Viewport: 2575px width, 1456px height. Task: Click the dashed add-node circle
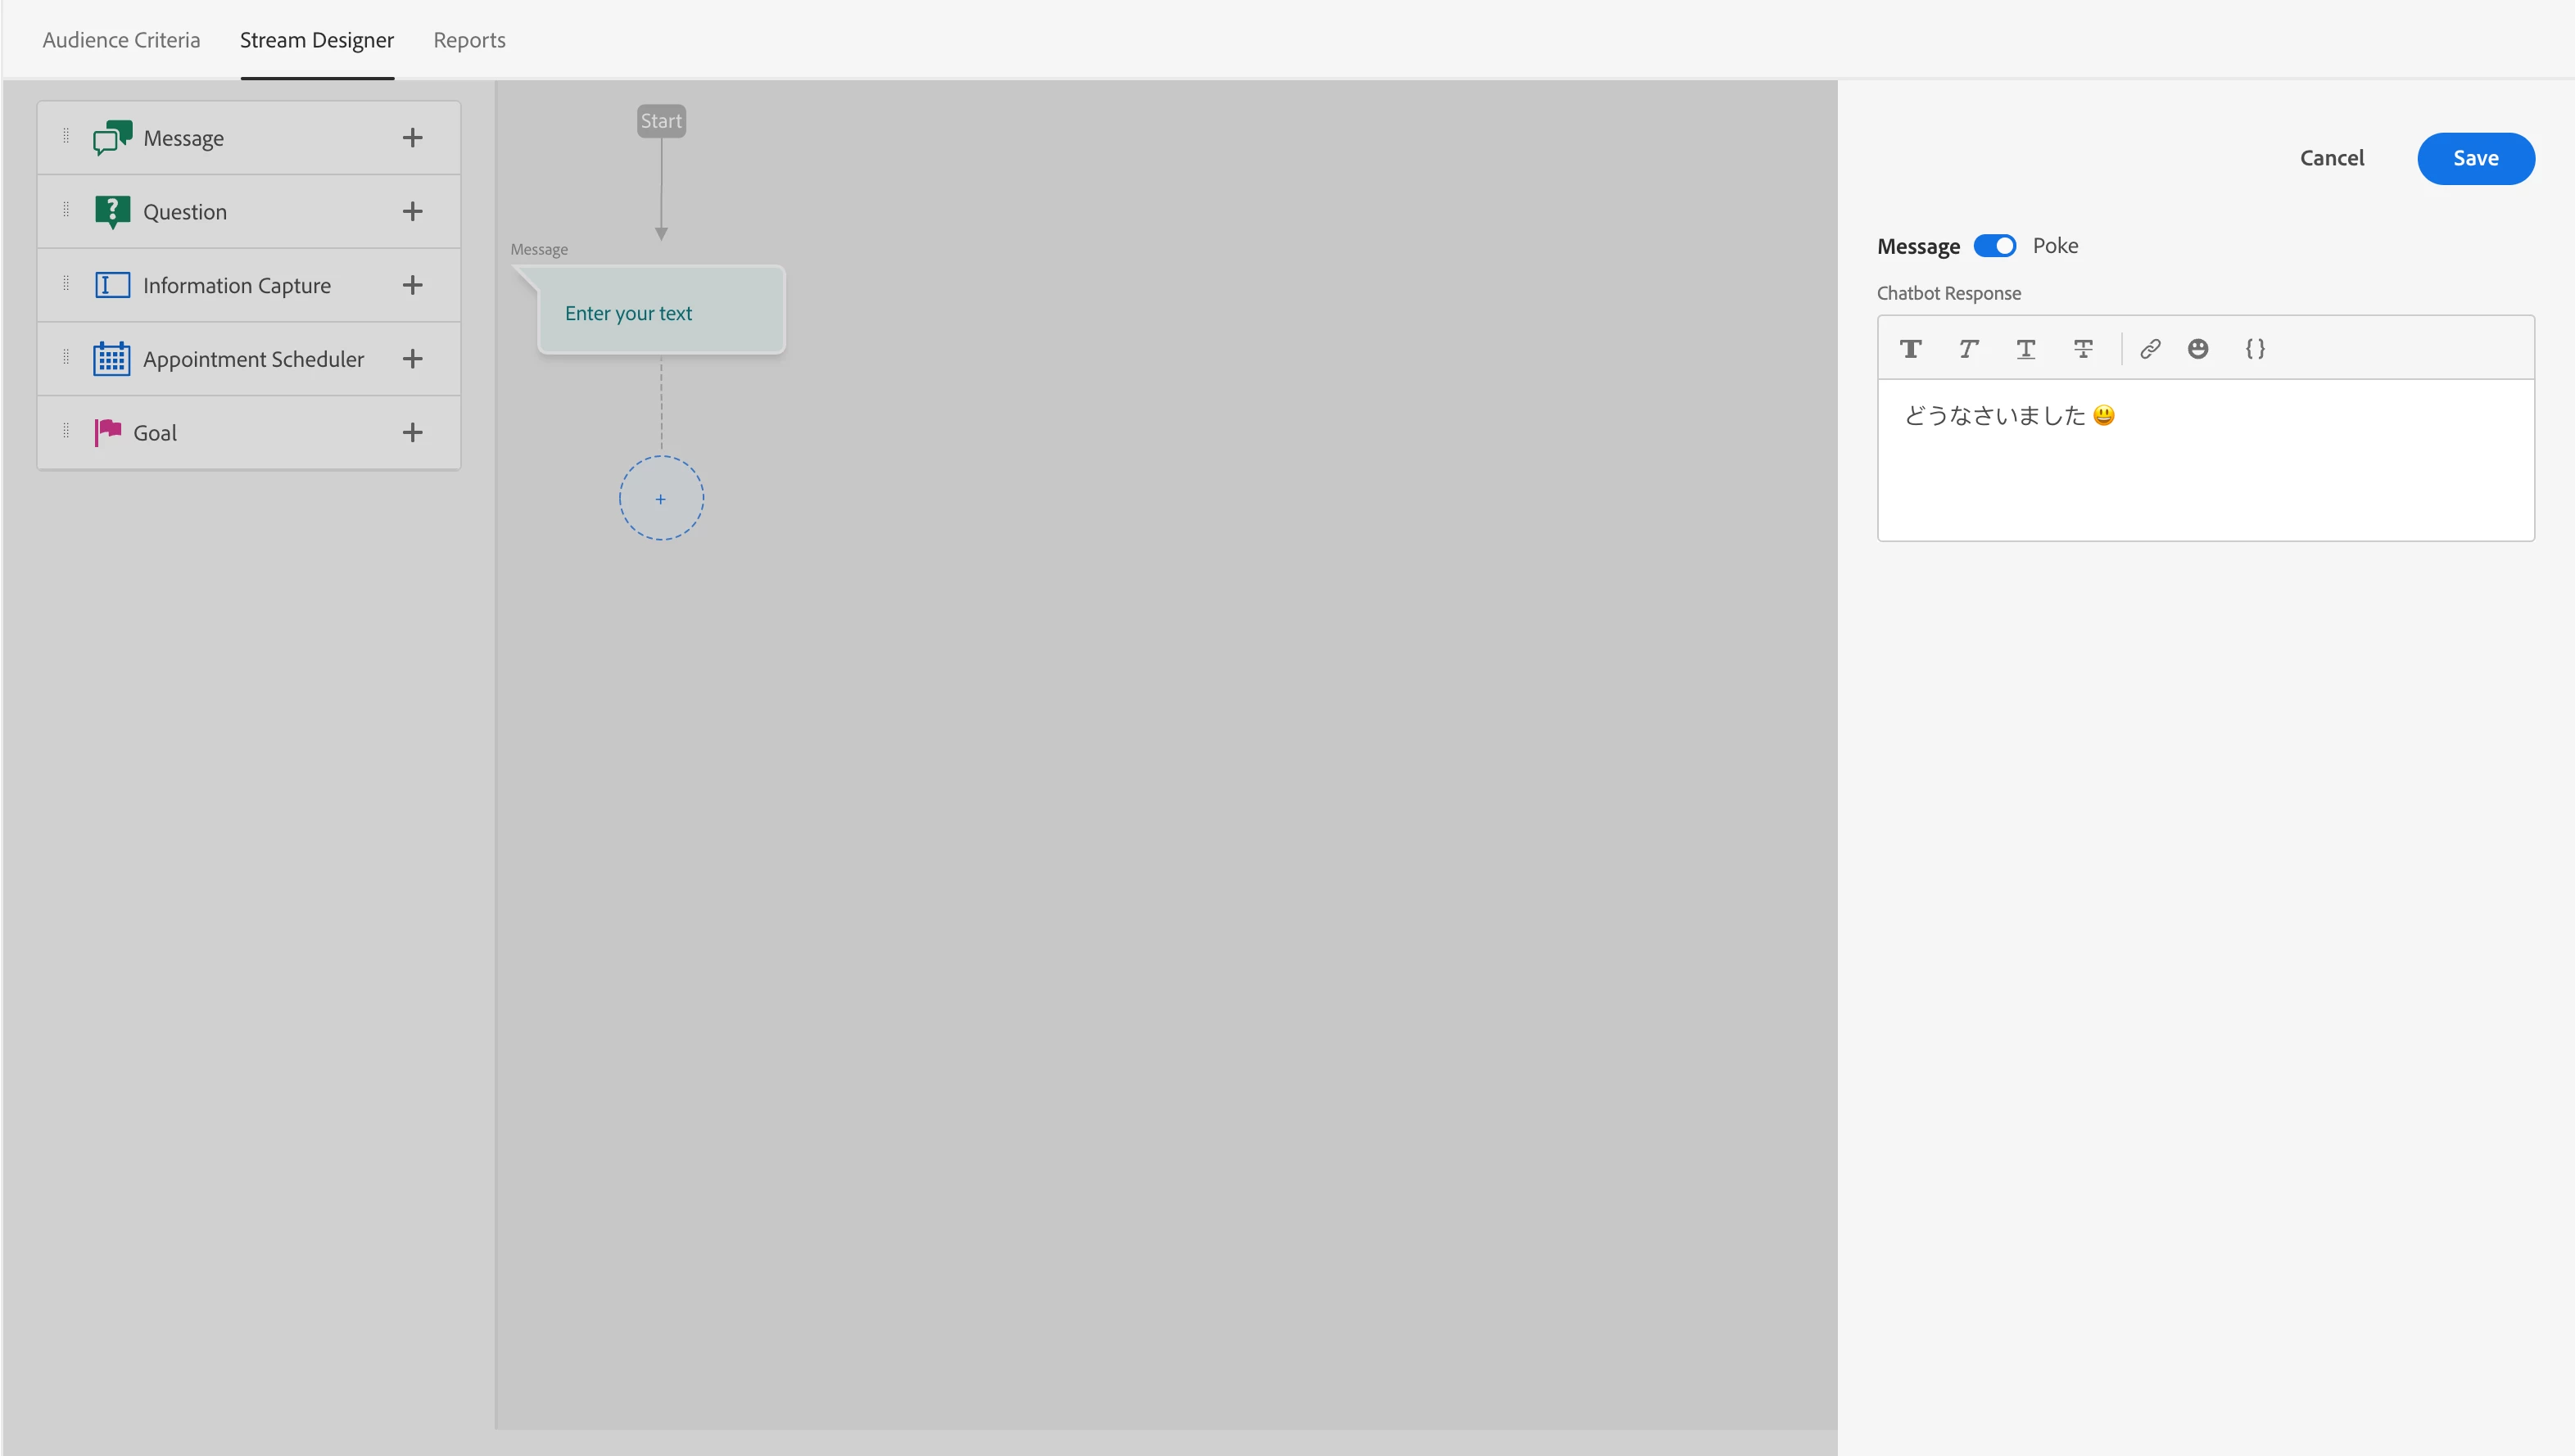[660, 498]
